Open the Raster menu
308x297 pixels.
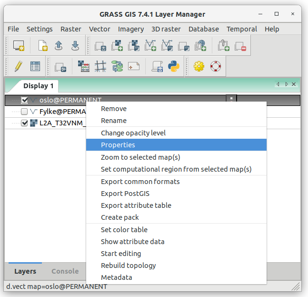coord(71,29)
